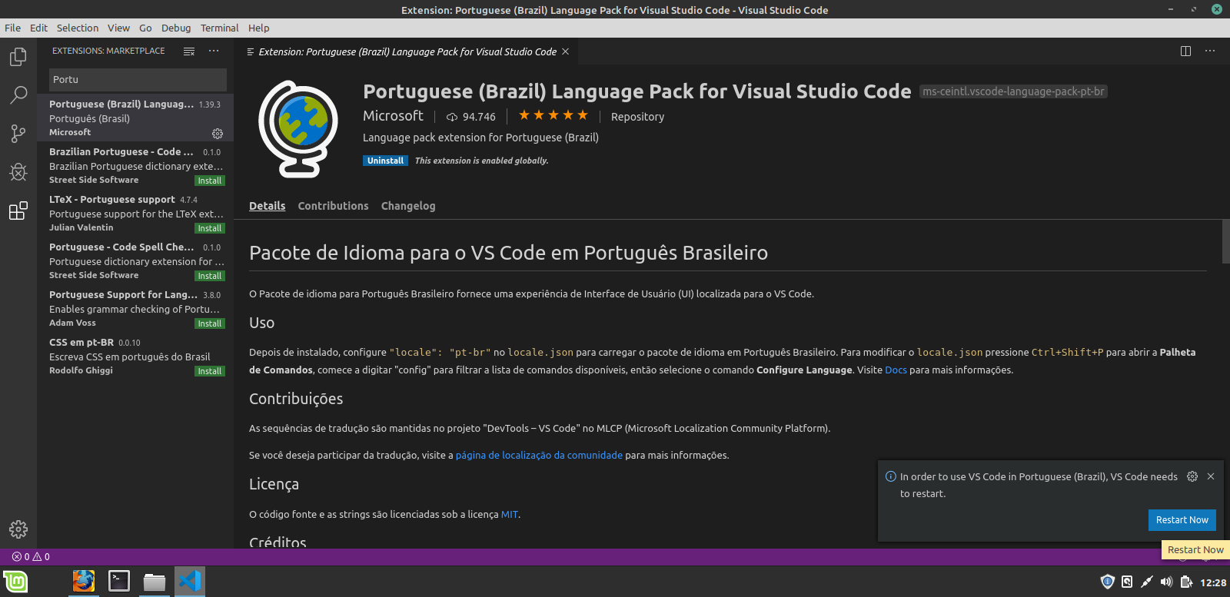Select Portuguese (Brazil) Language Pack list item
This screenshot has width=1230, height=597.
[x=135, y=118]
